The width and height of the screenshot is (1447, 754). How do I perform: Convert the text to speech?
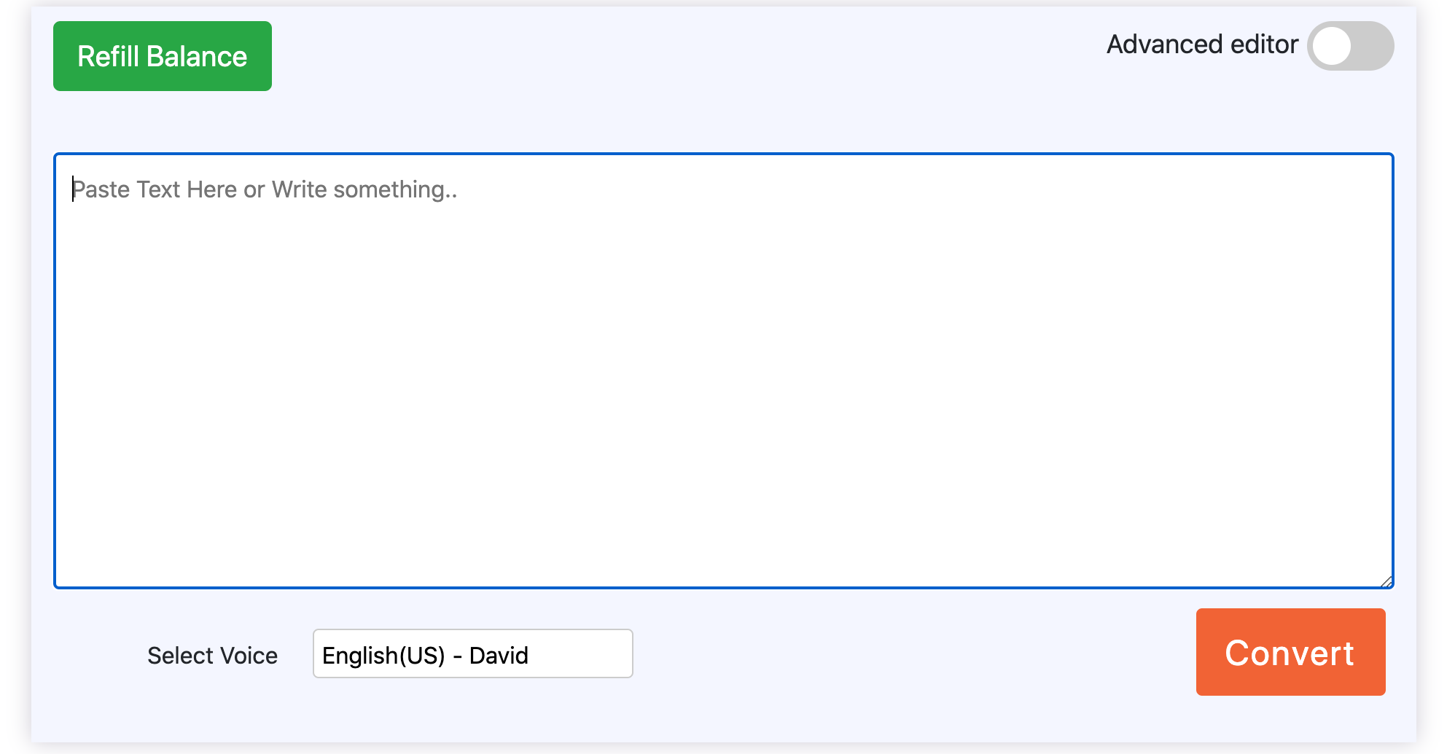click(1290, 652)
